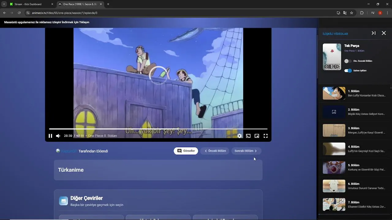Open browser extensions puzzle icon
The width and height of the screenshot is (392, 220).
click(x=362, y=13)
